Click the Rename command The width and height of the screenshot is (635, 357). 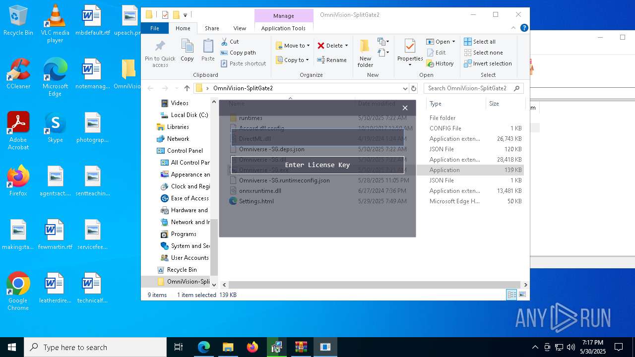pyautogui.click(x=332, y=60)
